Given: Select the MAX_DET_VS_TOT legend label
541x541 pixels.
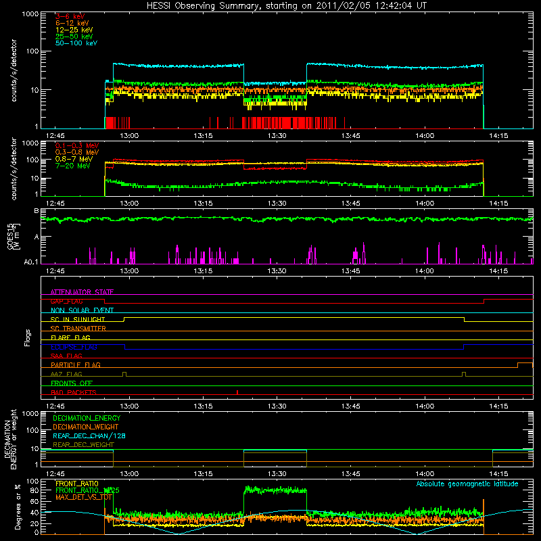Looking at the screenshot, I should pyautogui.click(x=84, y=497).
